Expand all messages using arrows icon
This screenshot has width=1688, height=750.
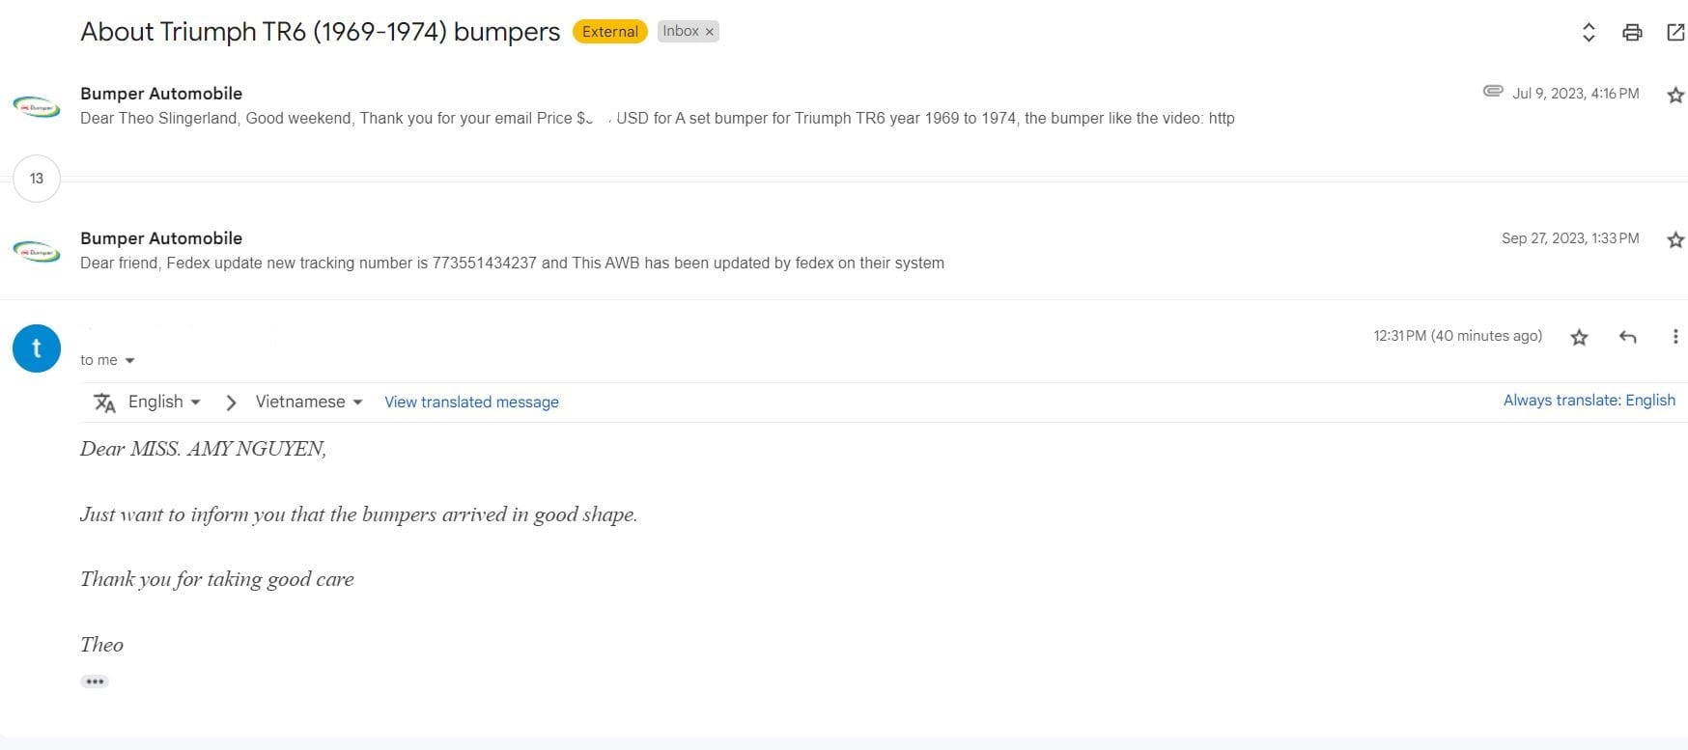1589,33
